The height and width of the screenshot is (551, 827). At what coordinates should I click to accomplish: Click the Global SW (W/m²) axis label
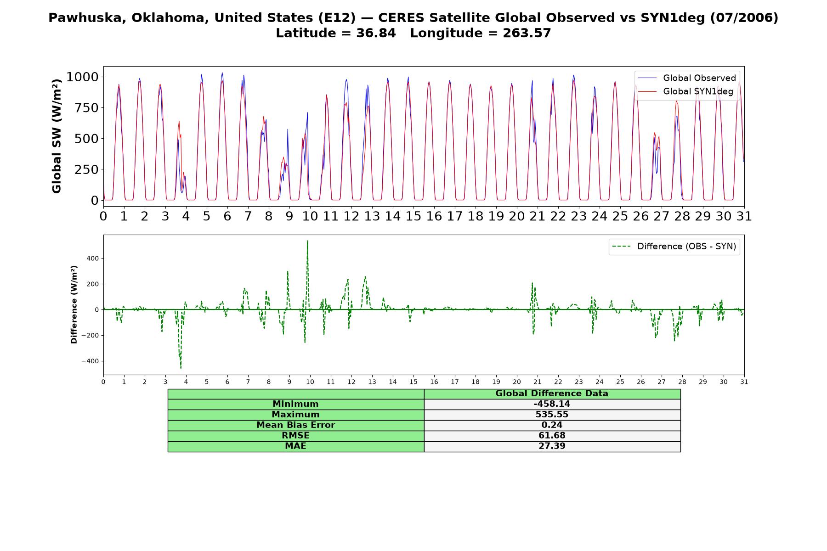pos(57,136)
